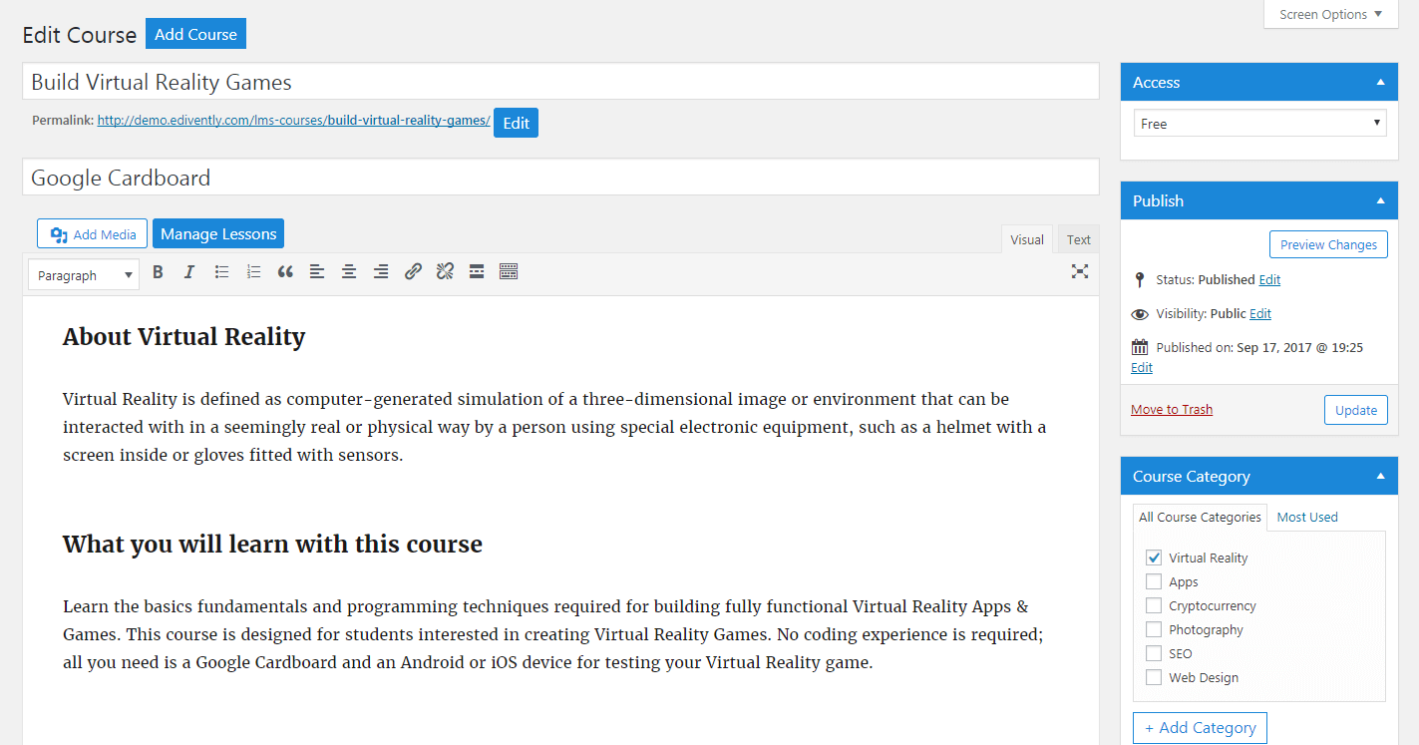Click the + Add Category button
1419x745 pixels.
click(x=1200, y=728)
